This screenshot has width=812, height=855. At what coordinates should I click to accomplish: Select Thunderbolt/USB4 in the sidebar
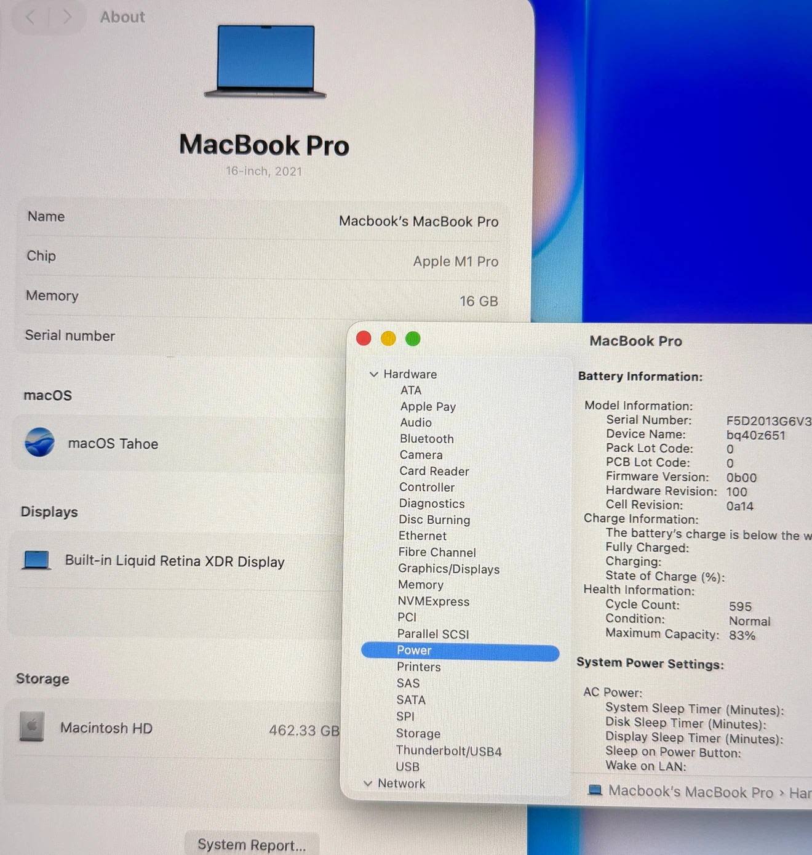[449, 751]
